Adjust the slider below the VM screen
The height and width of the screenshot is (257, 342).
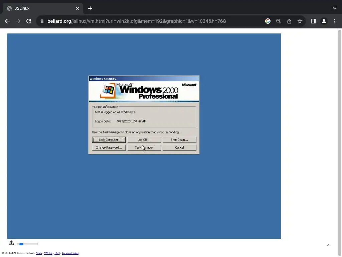(27, 244)
